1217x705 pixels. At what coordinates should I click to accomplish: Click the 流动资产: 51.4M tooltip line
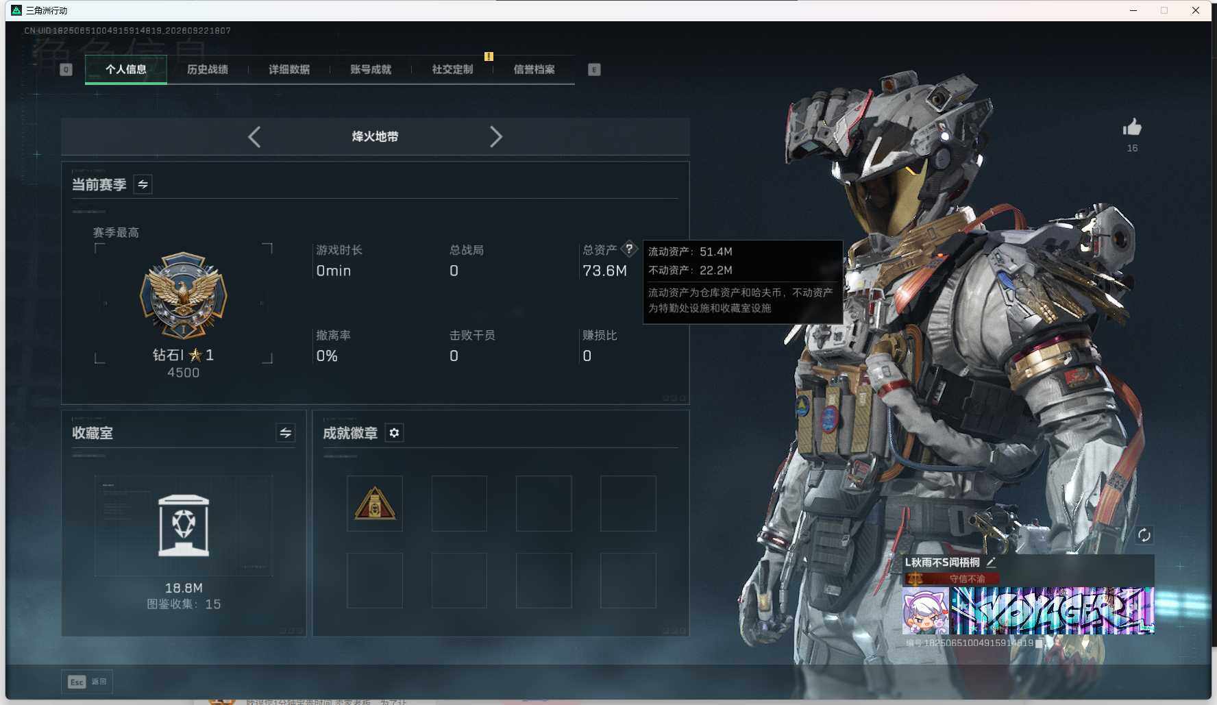(x=690, y=251)
